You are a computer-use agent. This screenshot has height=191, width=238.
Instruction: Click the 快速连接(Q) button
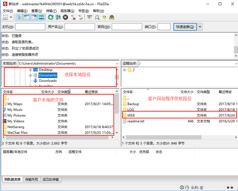point(185,27)
